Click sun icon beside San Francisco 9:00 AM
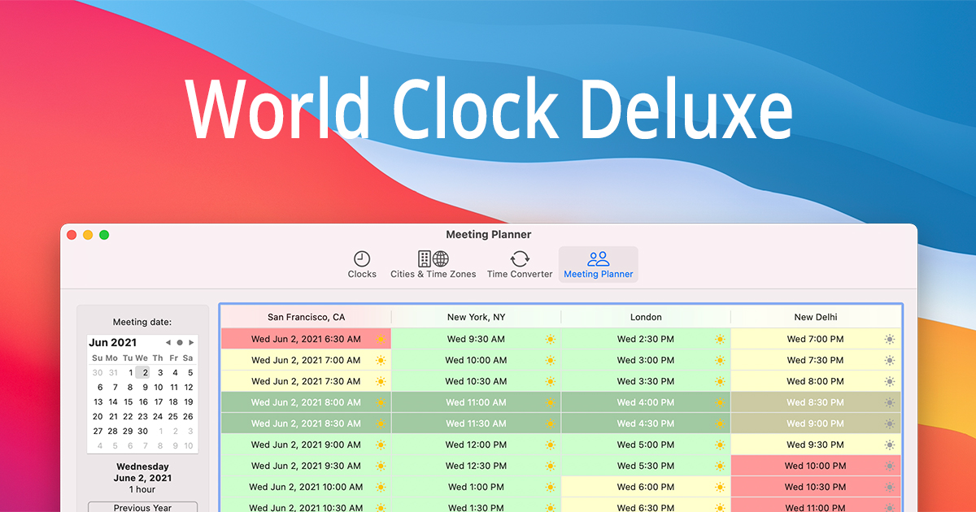The height and width of the screenshot is (512, 976). [381, 445]
